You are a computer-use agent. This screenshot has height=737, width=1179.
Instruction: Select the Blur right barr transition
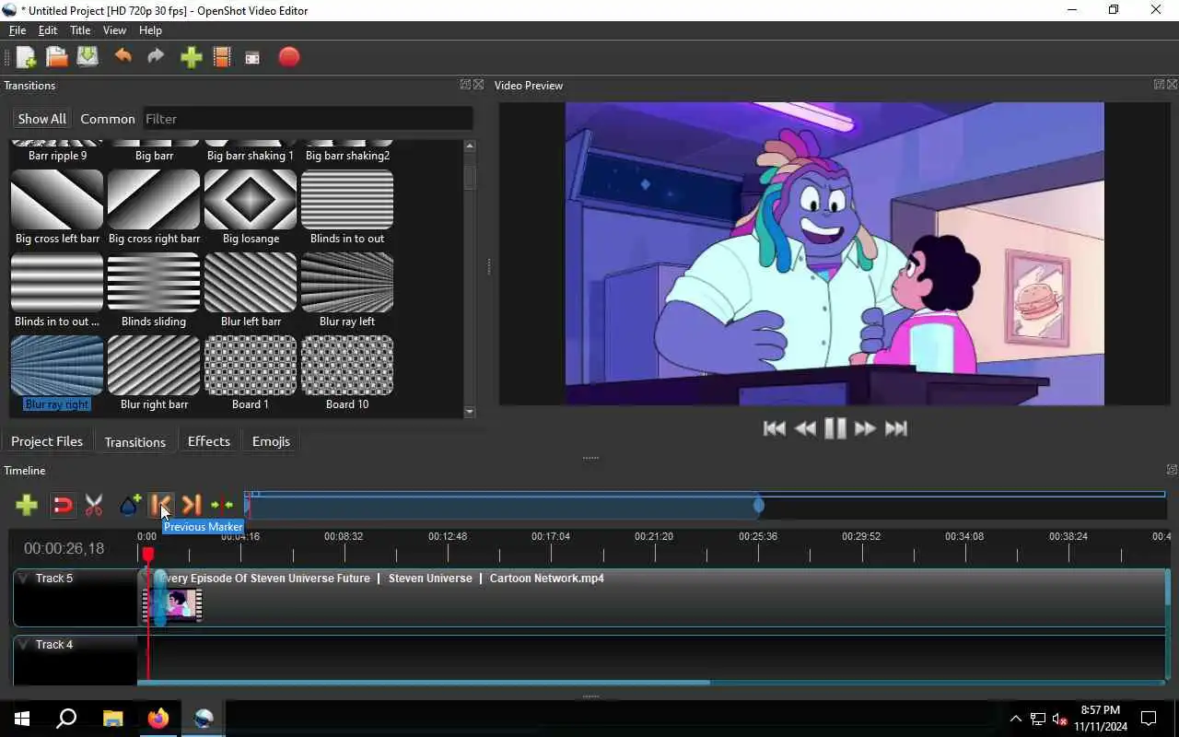coord(154,374)
